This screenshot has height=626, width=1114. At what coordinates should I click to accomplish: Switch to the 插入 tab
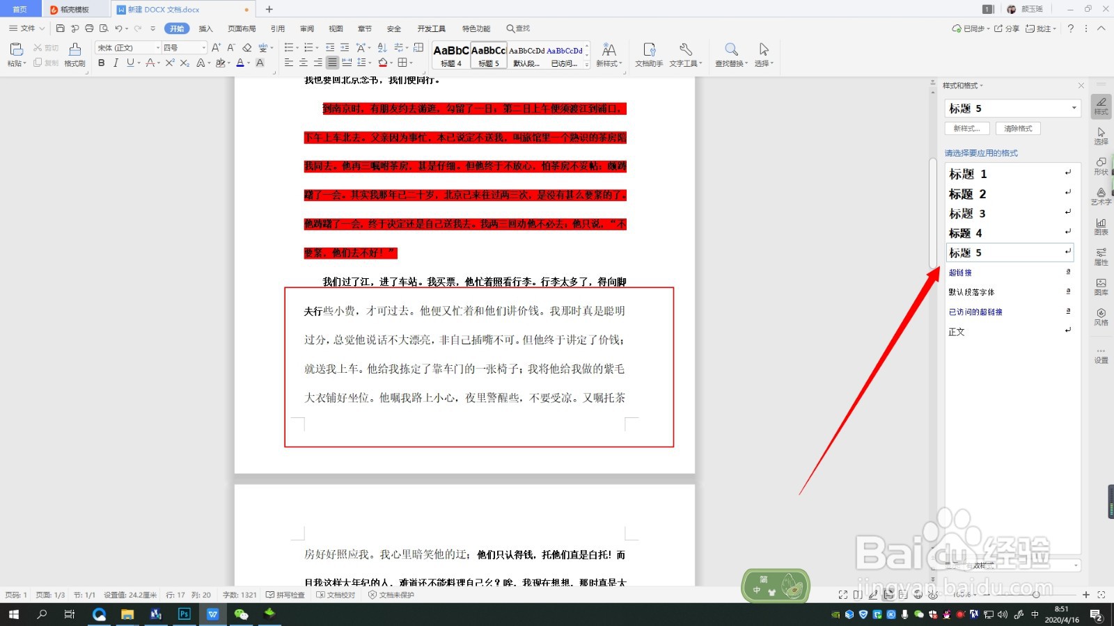[x=205, y=29]
